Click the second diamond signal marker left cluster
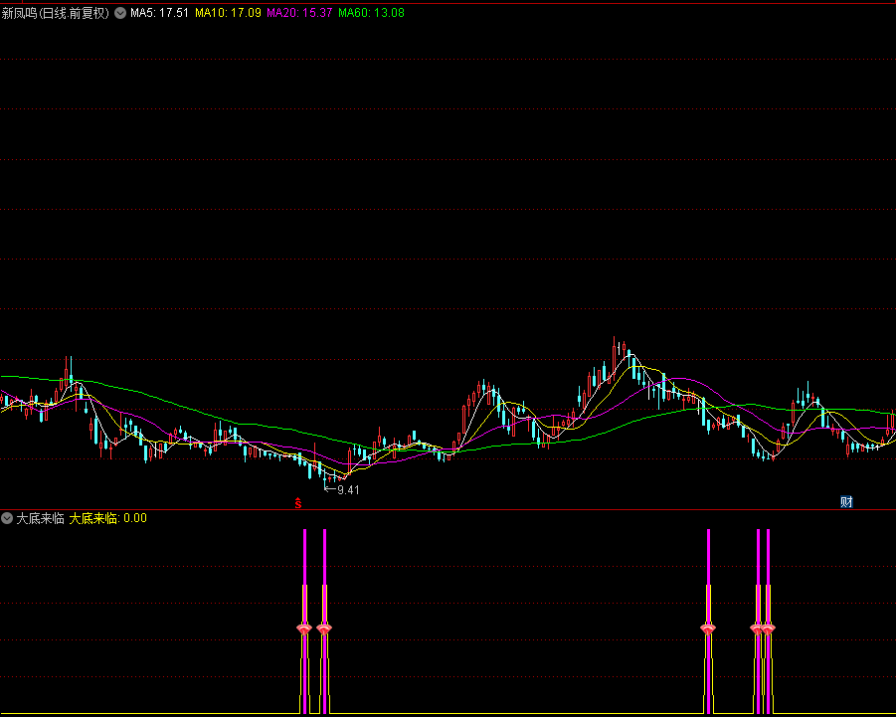Viewport: 896px width, 717px height. coord(324,629)
